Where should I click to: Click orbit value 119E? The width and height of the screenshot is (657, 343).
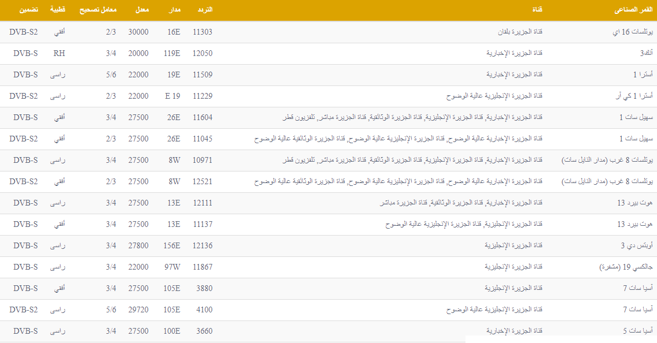click(172, 53)
